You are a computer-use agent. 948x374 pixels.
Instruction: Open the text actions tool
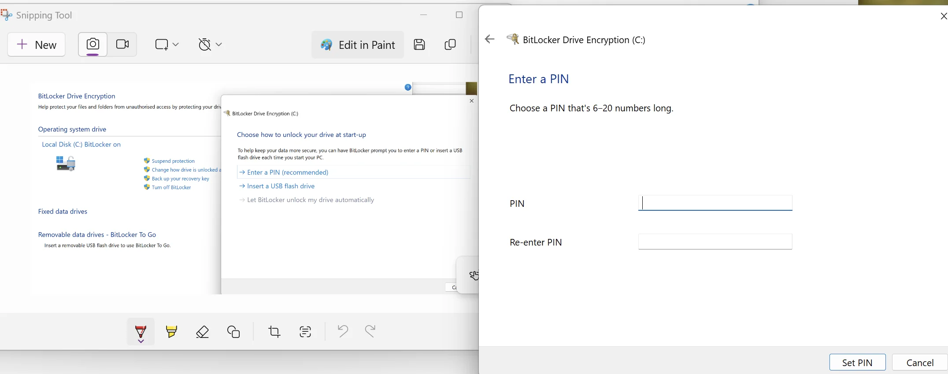[x=305, y=331]
